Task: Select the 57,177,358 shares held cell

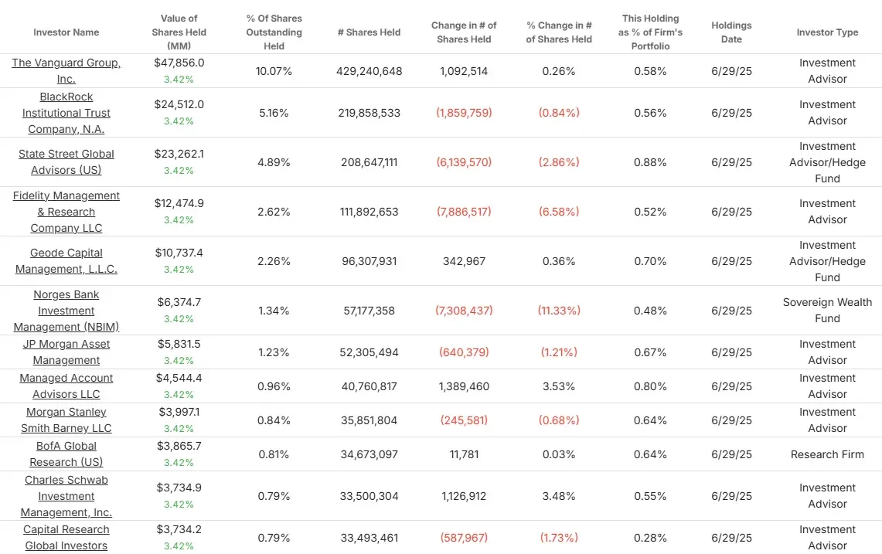Action: coord(369,311)
